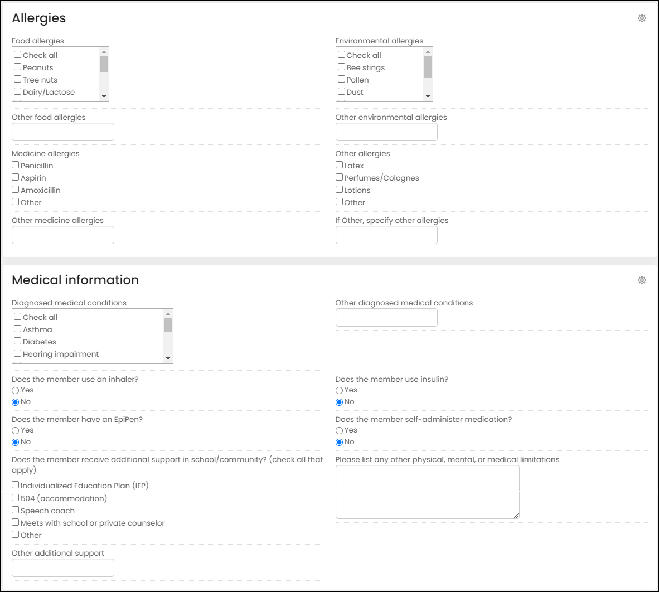Viewport: 659px width, 592px height.
Task: Enable the Latex allergy checkbox
Action: (339, 165)
